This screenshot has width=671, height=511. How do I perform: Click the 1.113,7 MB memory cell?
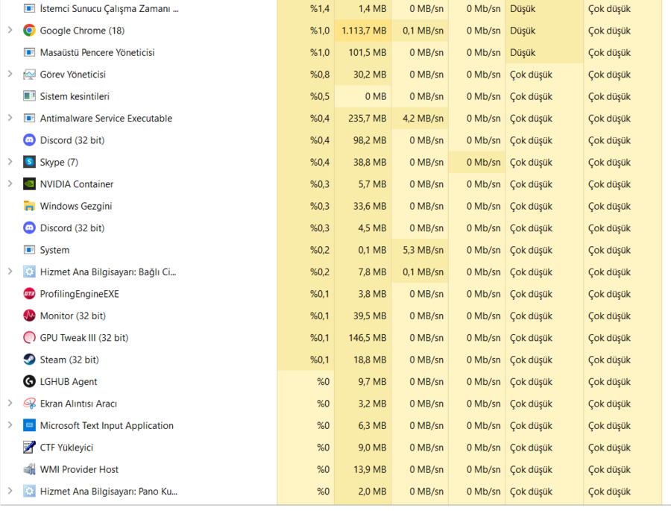coord(363,31)
